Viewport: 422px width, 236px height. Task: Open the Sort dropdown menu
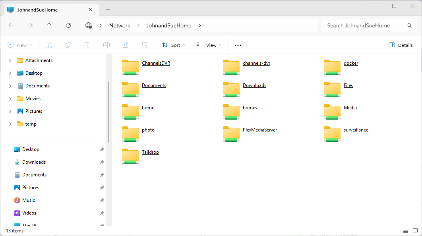coord(174,45)
